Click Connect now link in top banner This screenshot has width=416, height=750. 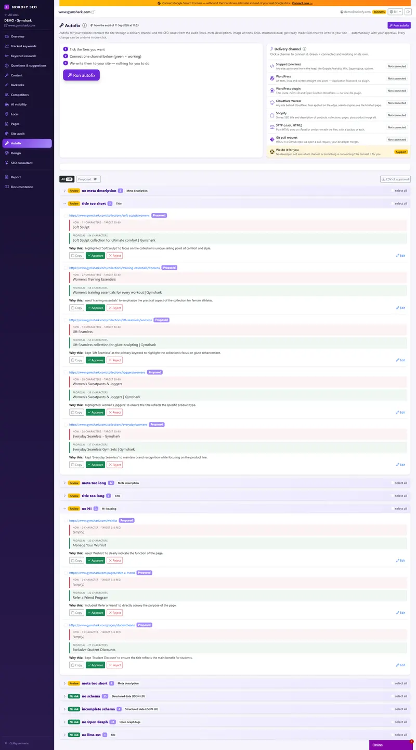pos(302,3)
